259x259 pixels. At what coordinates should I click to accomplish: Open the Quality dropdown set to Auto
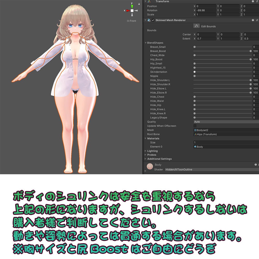(225, 121)
